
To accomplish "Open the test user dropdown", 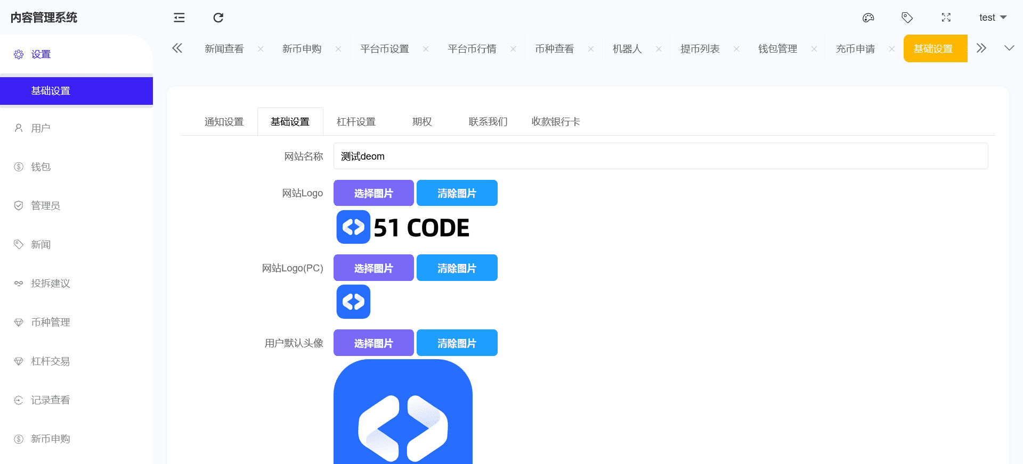I will [x=992, y=18].
